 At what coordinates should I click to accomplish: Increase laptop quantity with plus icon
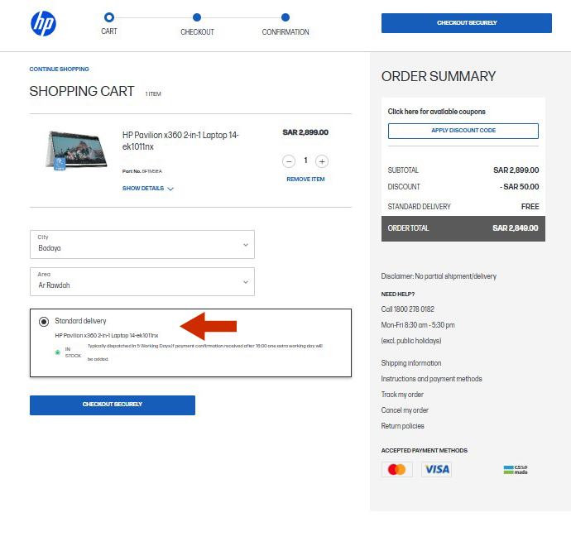click(x=322, y=161)
